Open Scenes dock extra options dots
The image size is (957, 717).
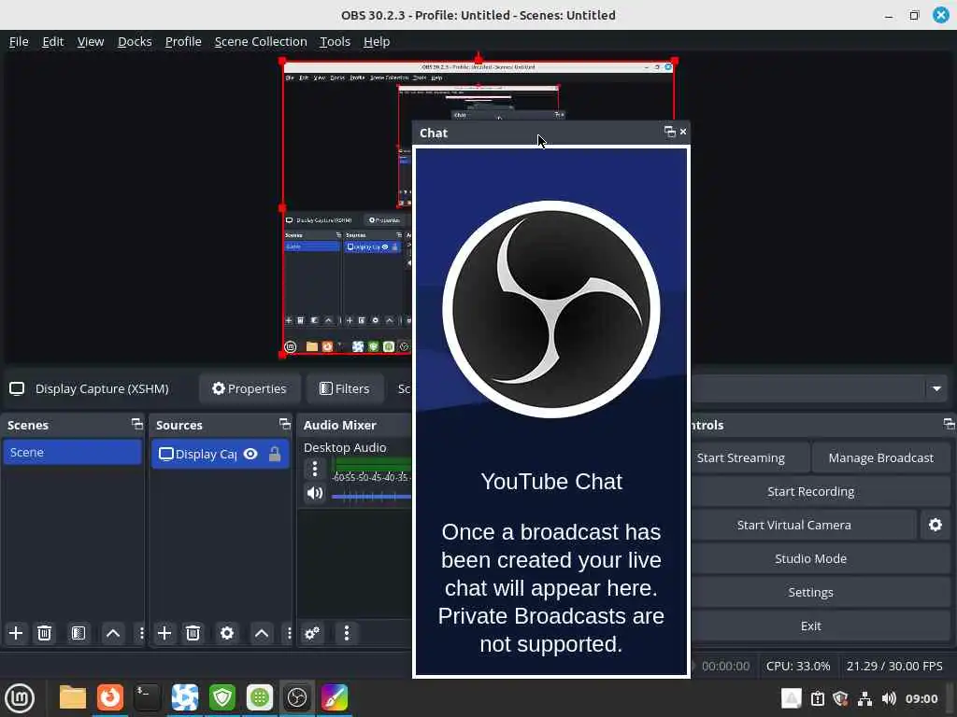tap(142, 633)
